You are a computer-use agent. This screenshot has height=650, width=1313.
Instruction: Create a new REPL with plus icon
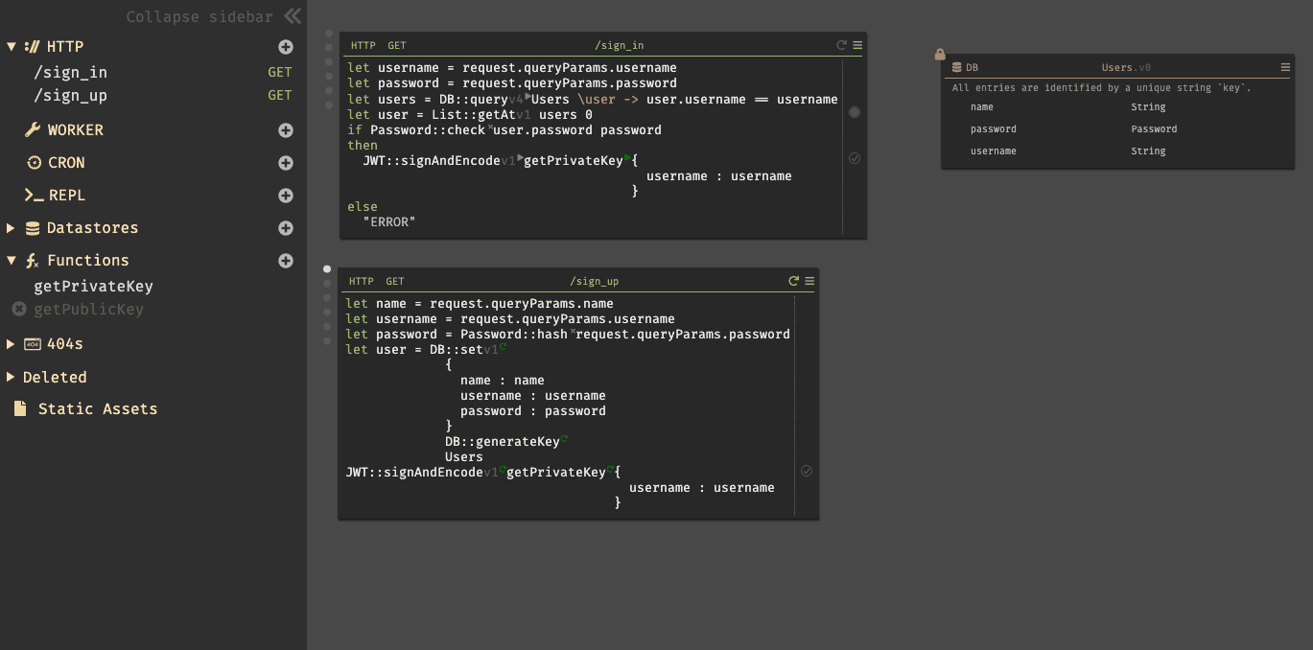click(x=286, y=196)
